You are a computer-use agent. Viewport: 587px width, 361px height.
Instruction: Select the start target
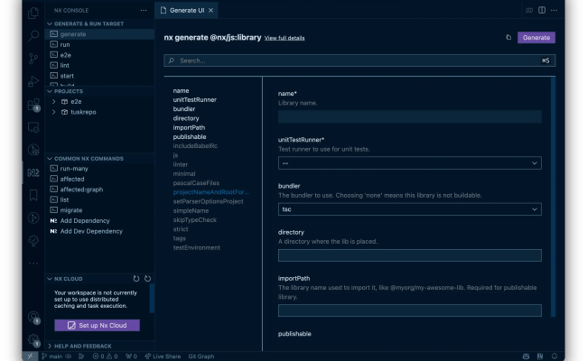coord(99,76)
